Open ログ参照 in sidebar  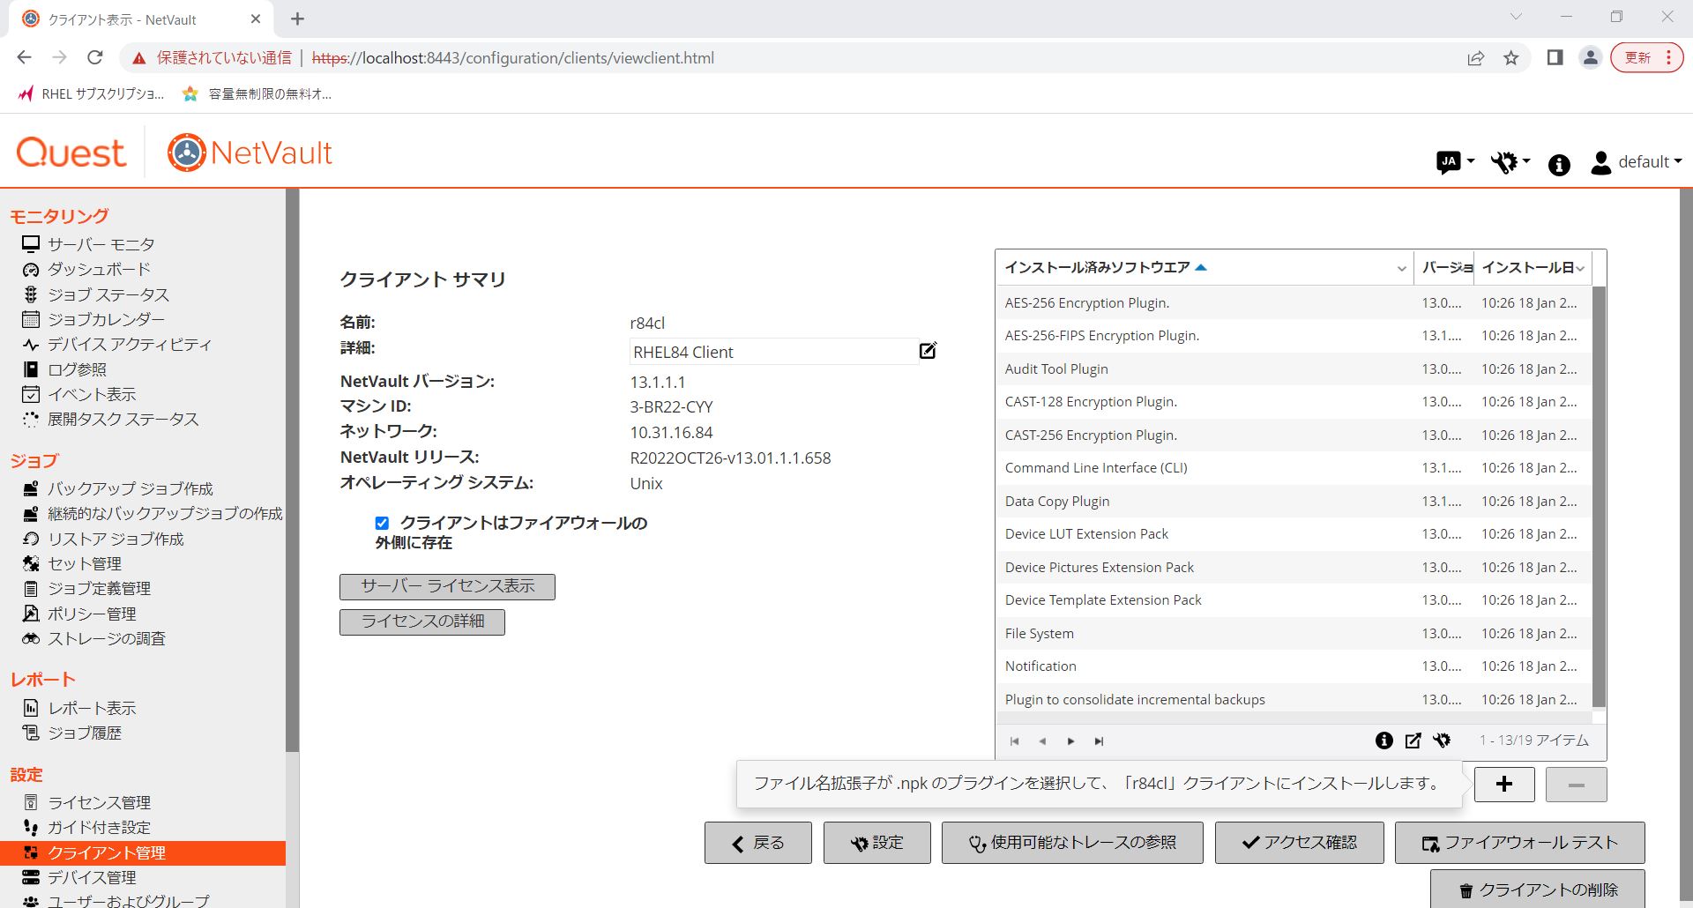pyautogui.click(x=77, y=369)
